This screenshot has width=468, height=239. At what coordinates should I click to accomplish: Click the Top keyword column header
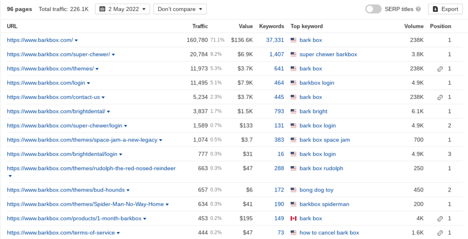point(307,26)
